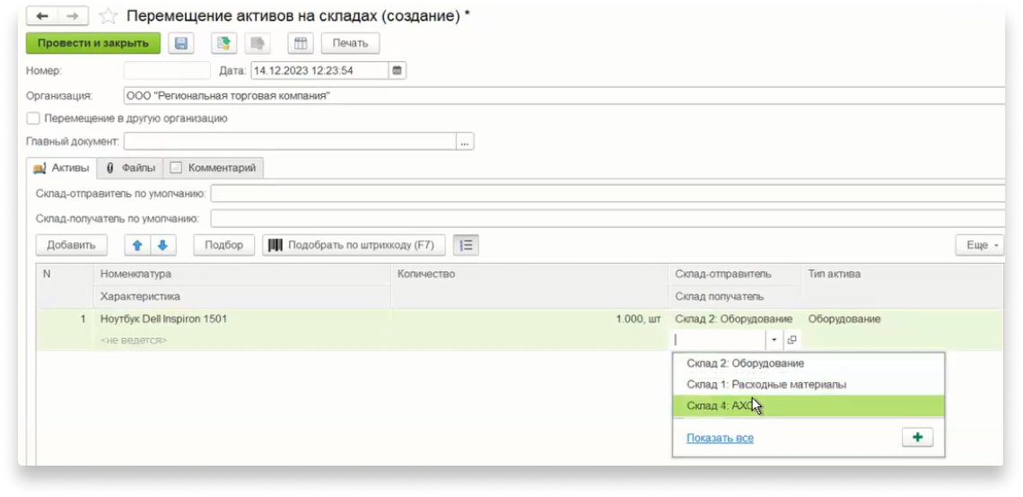Click the quantity cell 1.000, шт
The image size is (1023, 497).
pyautogui.click(x=529, y=319)
